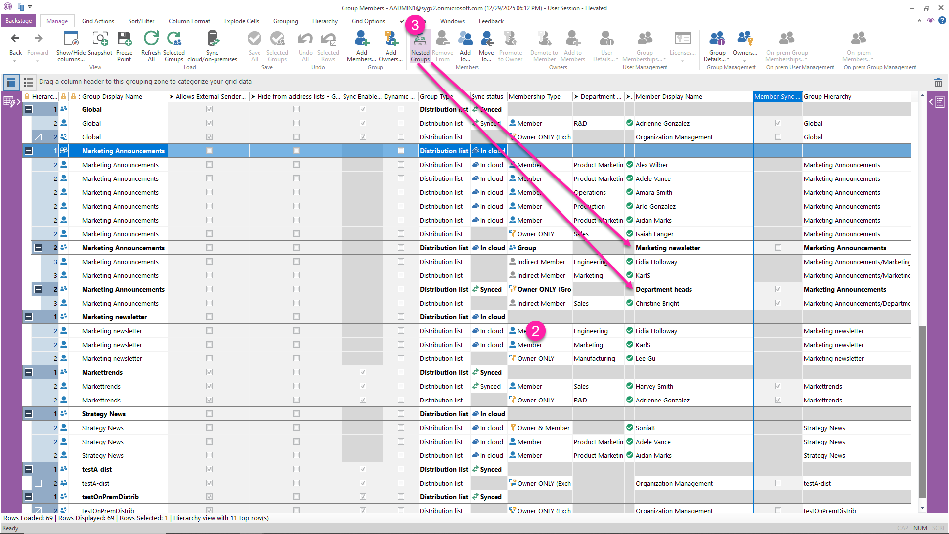Toggle Member Sync checkbox for Harvey Smith

tap(778, 386)
